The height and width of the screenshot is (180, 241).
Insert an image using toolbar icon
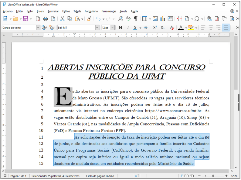point(155,19)
